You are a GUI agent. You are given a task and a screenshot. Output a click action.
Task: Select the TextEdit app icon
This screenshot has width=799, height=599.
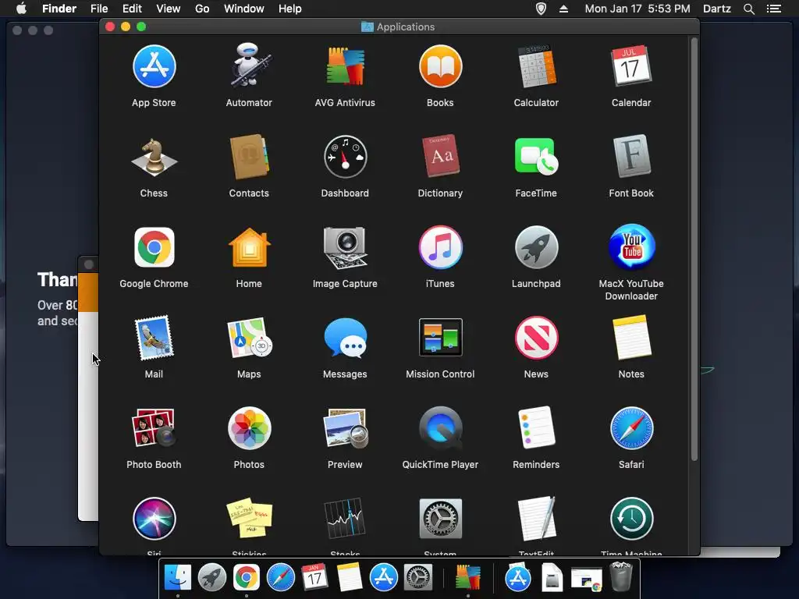point(536,518)
